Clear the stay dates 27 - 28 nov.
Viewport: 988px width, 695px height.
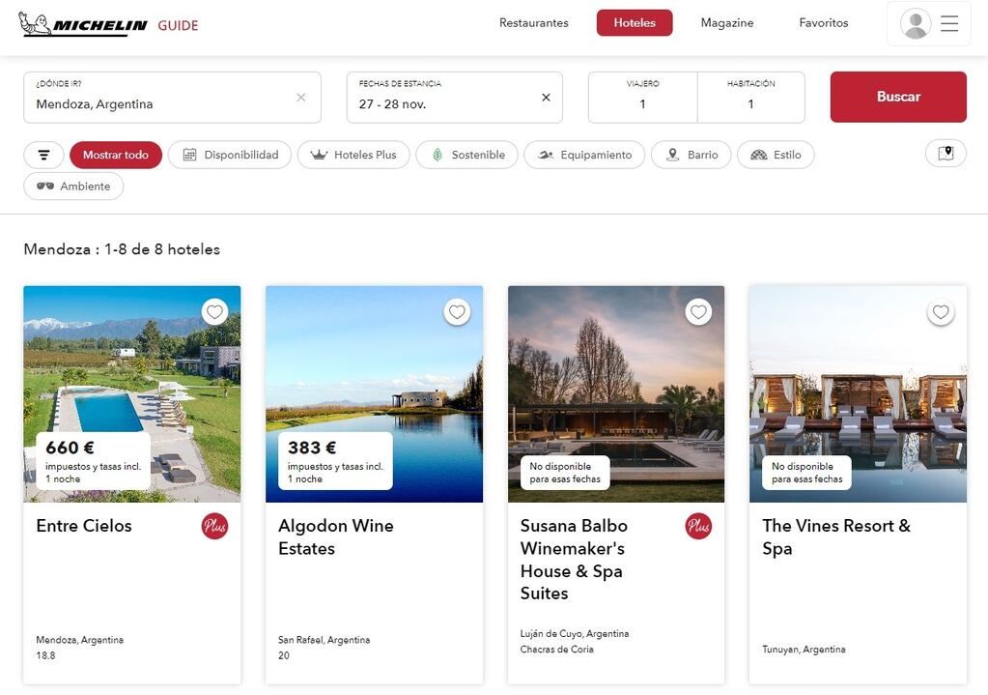pyautogui.click(x=546, y=98)
